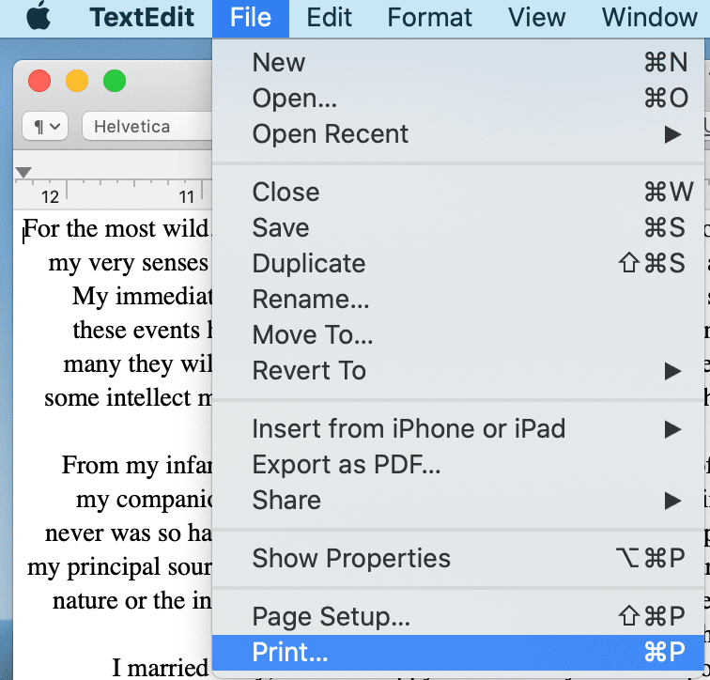Expand Insert from iPhone or iPad submenu
This screenshot has height=680, width=710.
pos(457,428)
